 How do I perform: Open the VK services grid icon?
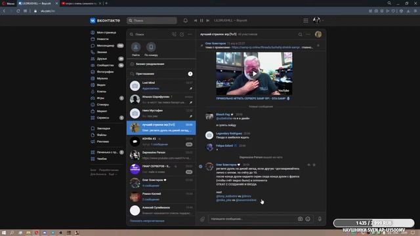coord(306,20)
